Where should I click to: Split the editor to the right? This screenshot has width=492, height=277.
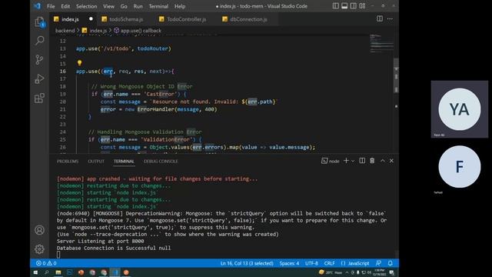[x=380, y=18]
